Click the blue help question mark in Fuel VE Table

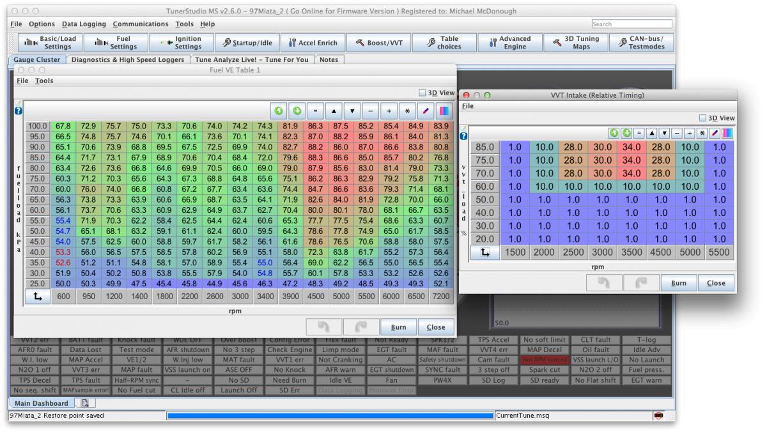pyautogui.click(x=18, y=111)
